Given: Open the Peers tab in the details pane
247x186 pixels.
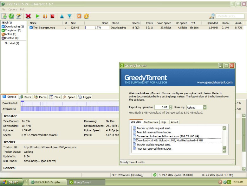Looking at the screenshot, I should (x=25, y=97).
